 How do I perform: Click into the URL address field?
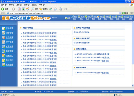(x=63, y=13)
